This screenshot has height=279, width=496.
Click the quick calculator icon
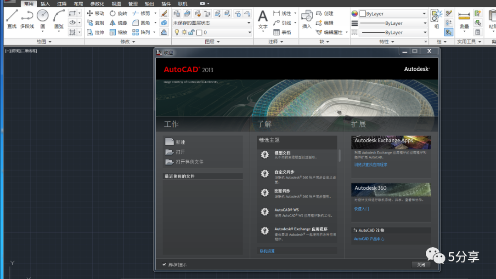478,32
